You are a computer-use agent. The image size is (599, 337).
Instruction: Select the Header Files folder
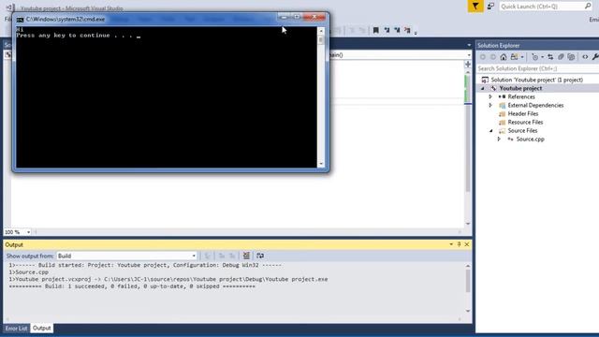[522, 113]
